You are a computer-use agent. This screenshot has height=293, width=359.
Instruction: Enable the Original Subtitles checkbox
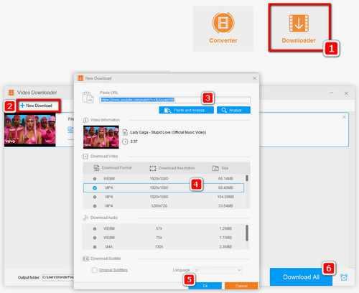pyautogui.click(x=95, y=270)
